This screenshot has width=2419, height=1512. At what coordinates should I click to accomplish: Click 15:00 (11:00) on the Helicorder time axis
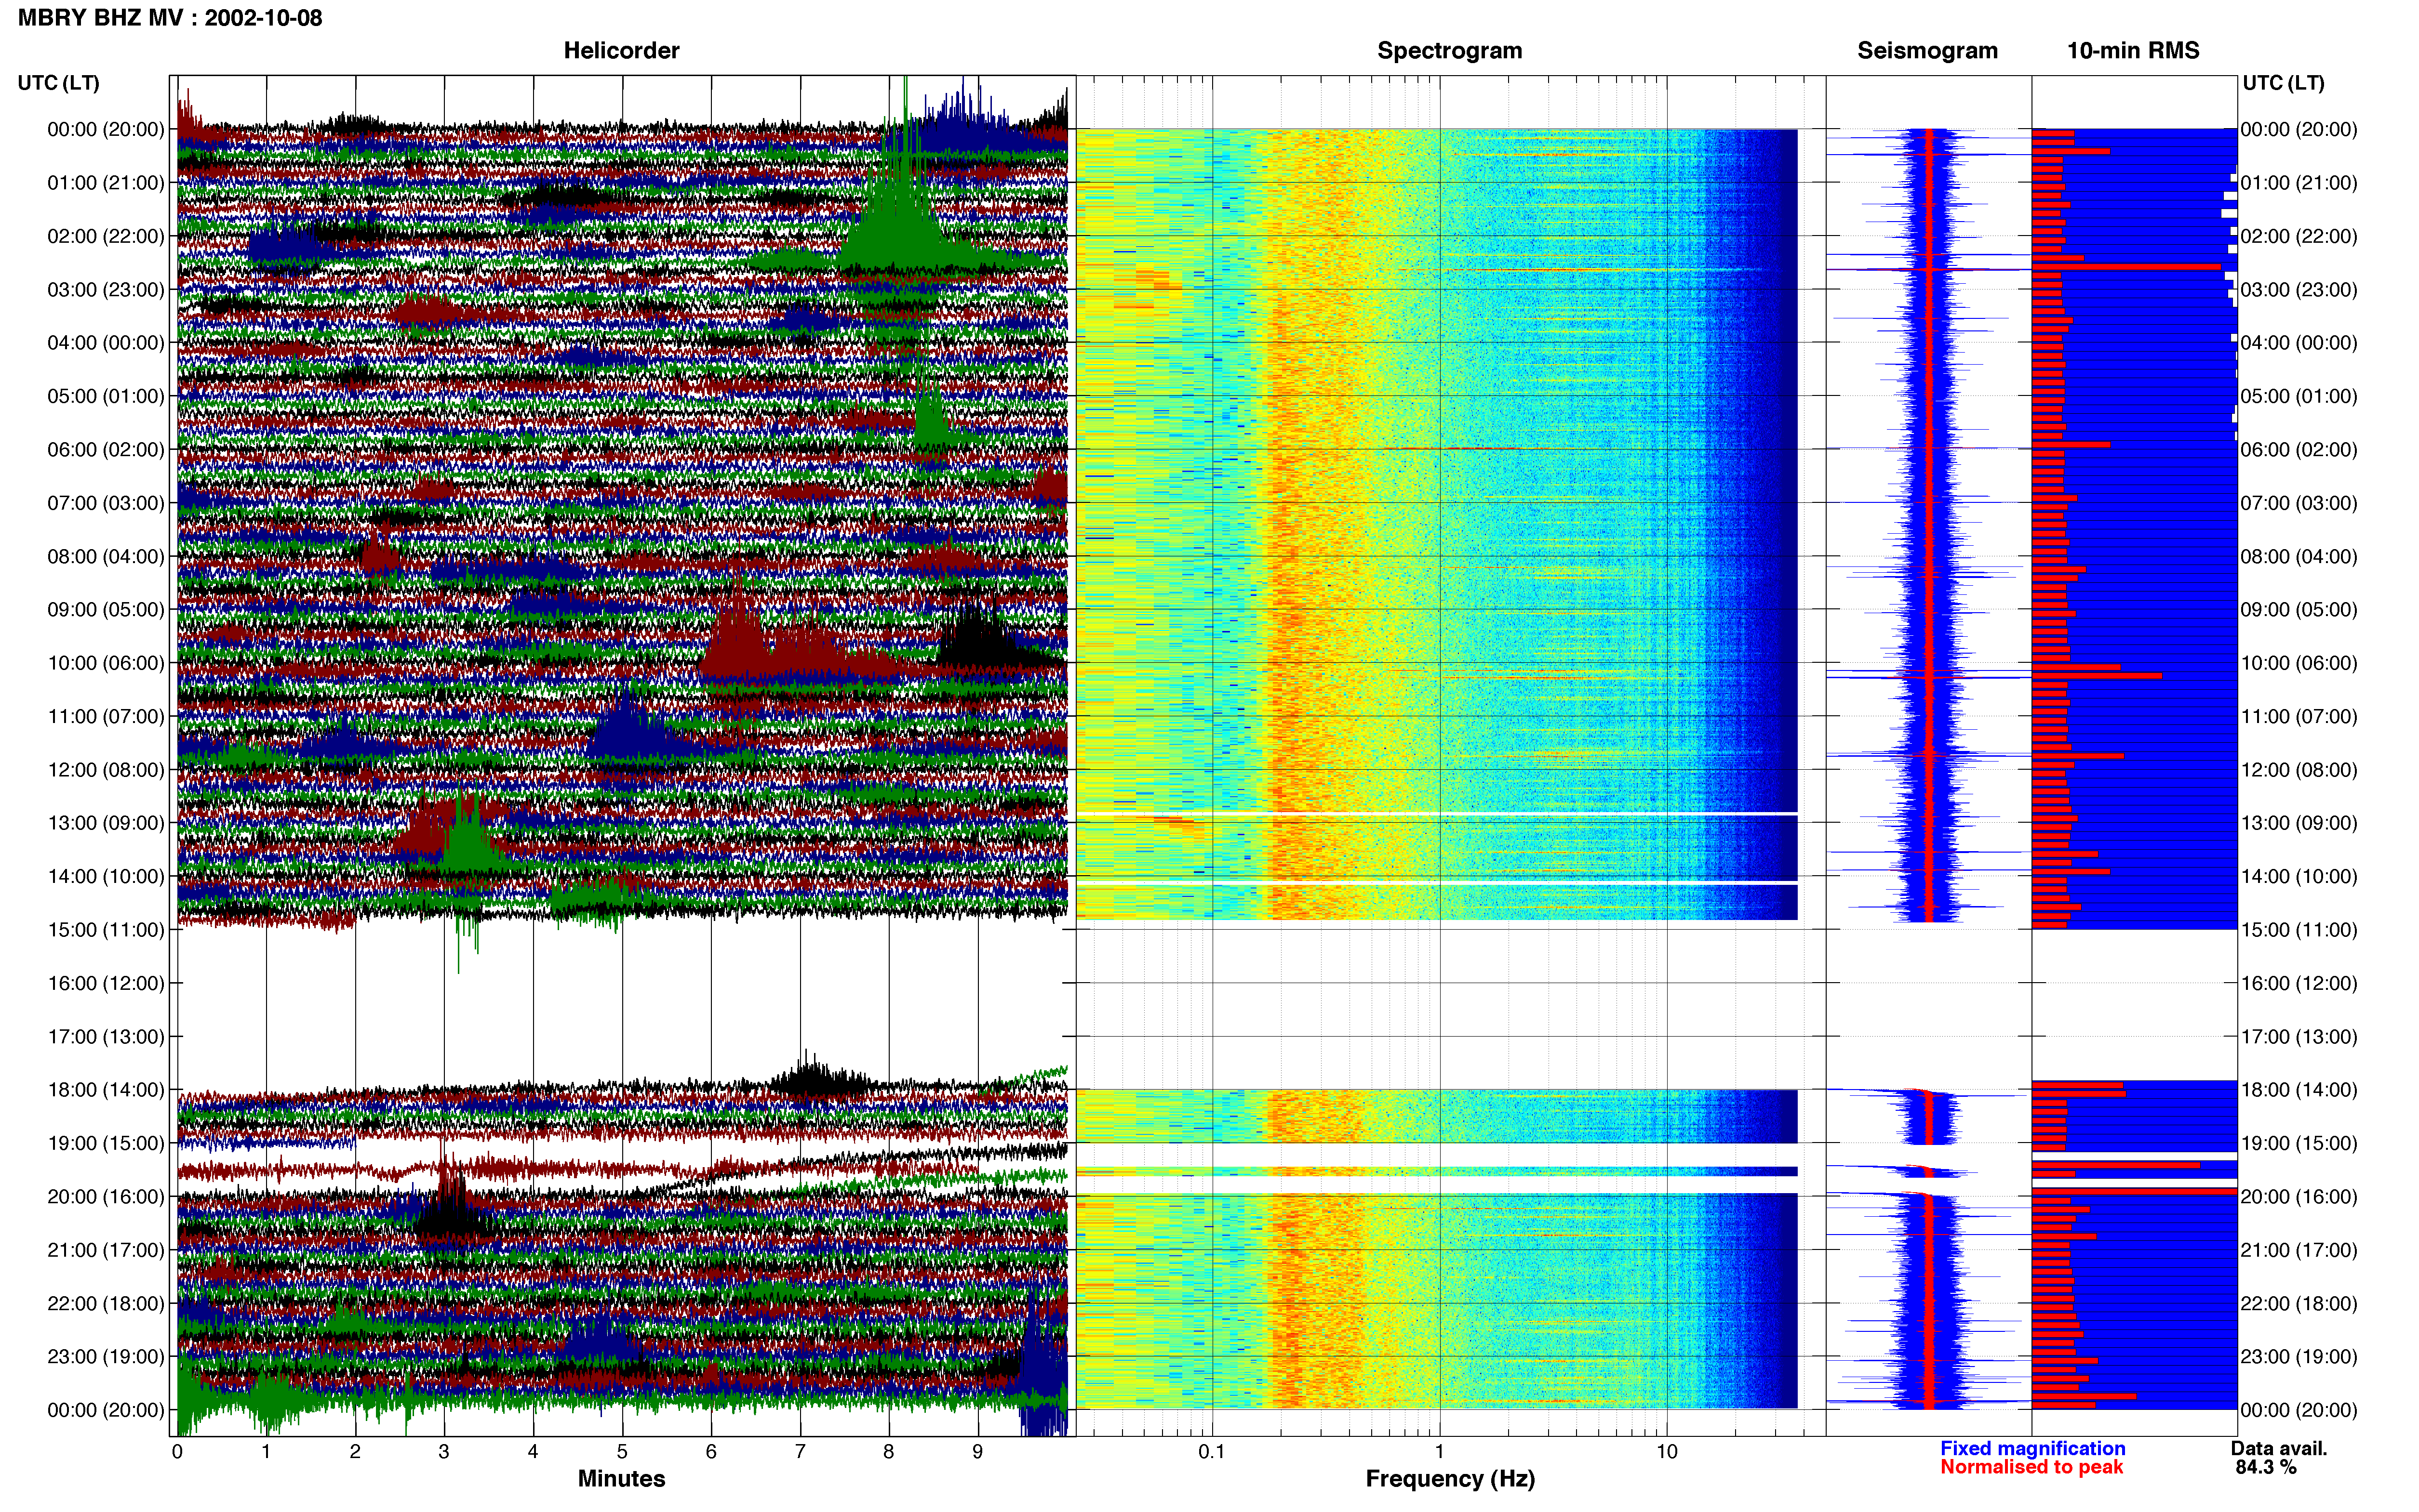coord(106,930)
